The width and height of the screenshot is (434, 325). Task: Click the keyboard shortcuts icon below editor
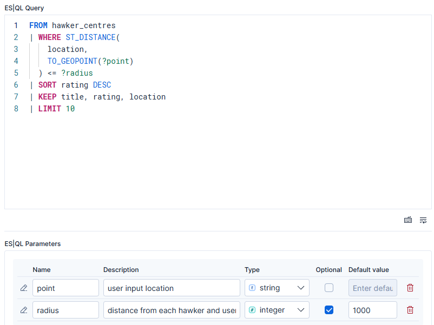(407, 220)
